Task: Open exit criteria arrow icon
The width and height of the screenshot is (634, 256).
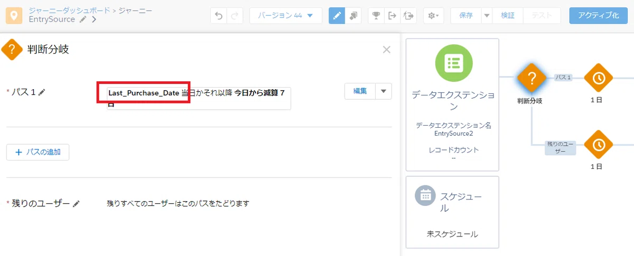Action: [x=392, y=16]
